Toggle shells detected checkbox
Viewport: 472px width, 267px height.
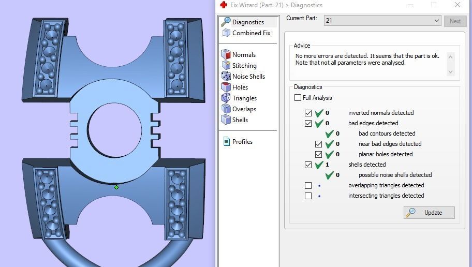[x=308, y=165]
